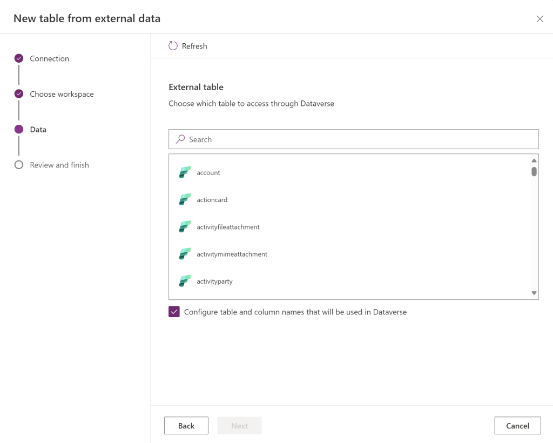This screenshot has height=443, width=553.
Task: Click the Fabric icon beside actioncard
Action: click(x=185, y=200)
